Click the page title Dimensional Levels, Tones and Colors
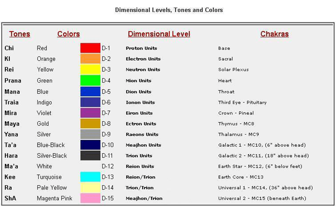The height and width of the screenshot is (207, 336). click(169, 10)
